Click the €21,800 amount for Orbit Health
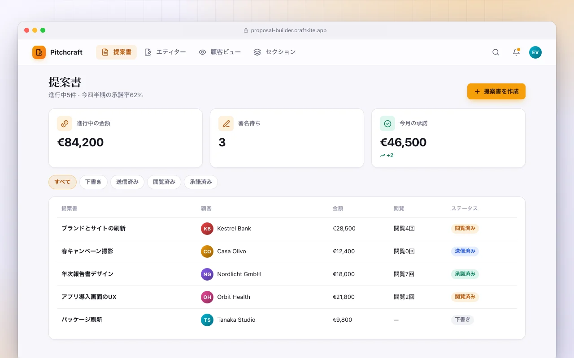The width and height of the screenshot is (574, 358). (344, 297)
